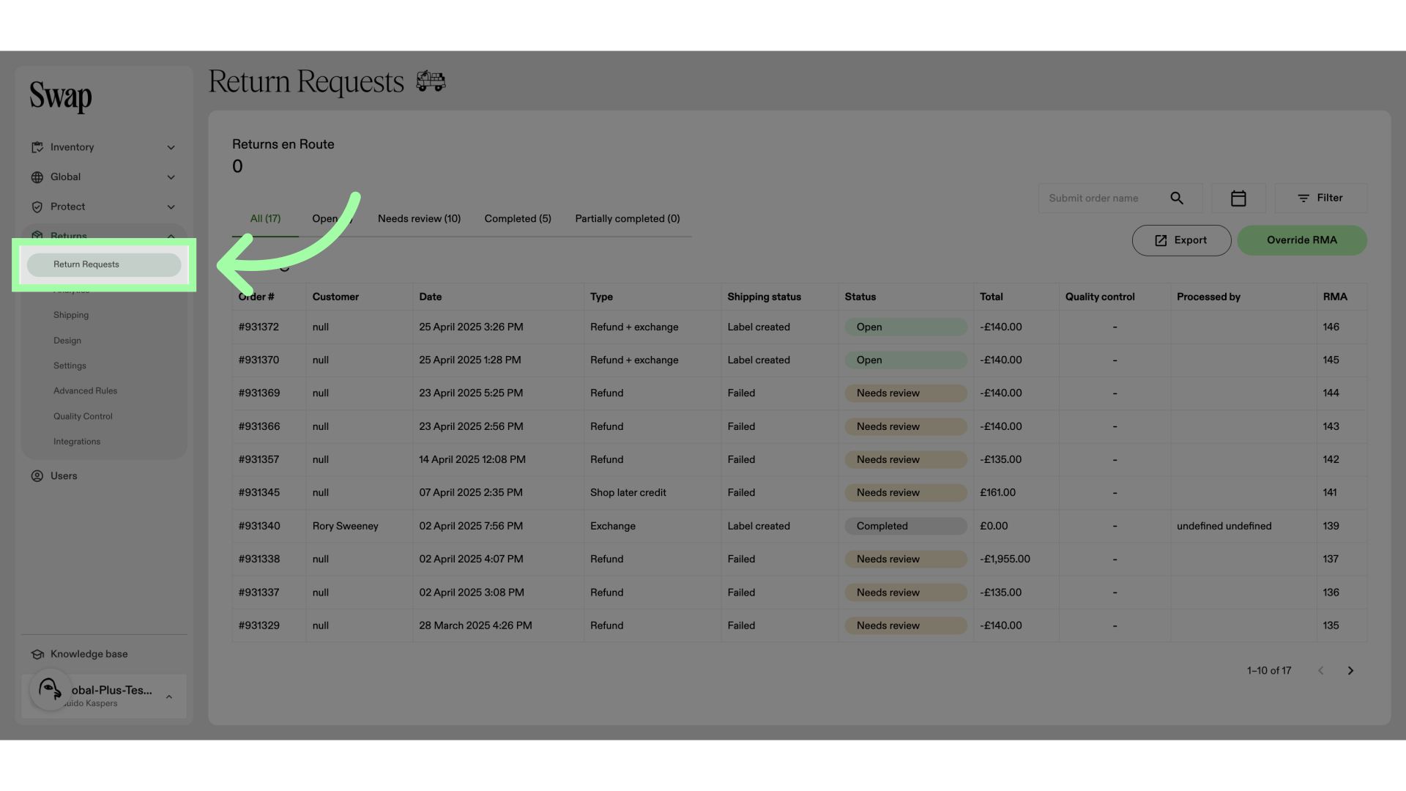Open Quality Control in sidebar
The height and width of the screenshot is (791, 1406).
coord(83,417)
